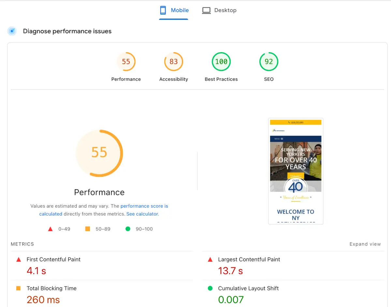Open the SEO score gauge 92
Screen dimensions: 391x307
[x=269, y=62]
